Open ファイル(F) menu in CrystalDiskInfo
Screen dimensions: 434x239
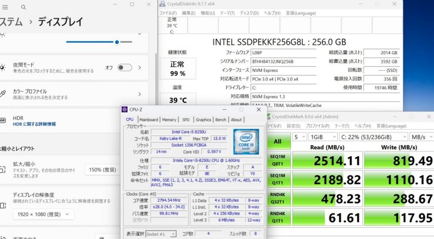tap(168, 13)
